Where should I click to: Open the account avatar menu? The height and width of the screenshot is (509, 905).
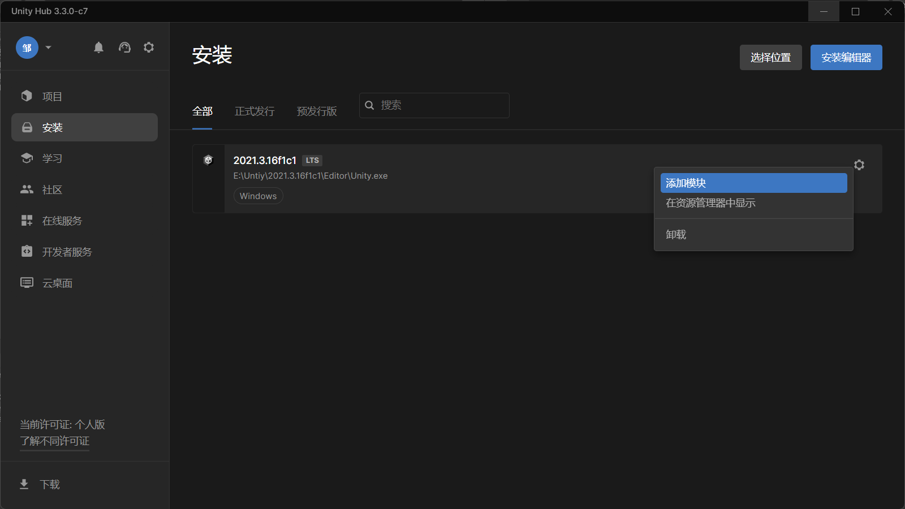pyautogui.click(x=27, y=48)
